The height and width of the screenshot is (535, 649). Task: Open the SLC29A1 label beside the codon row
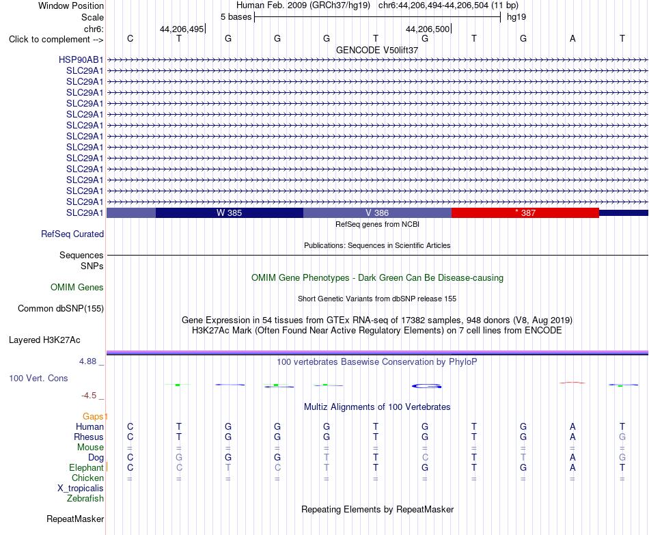pyautogui.click(x=85, y=212)
